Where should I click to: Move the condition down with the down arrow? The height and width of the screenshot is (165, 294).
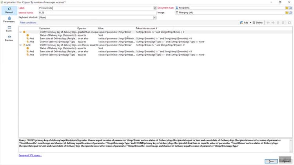pos(283,23)
